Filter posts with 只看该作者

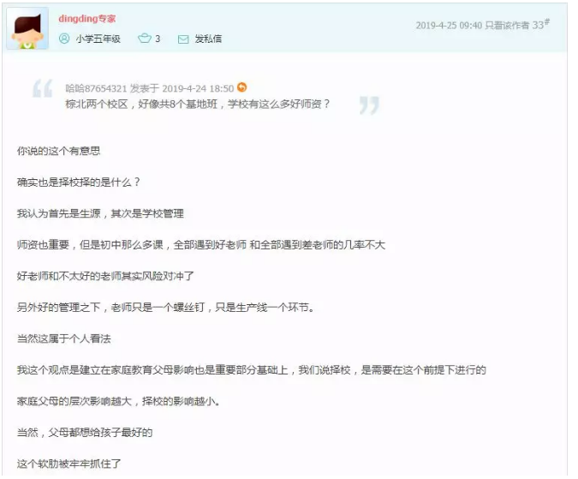[507, 25]
